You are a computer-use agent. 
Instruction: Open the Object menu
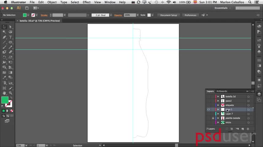(x=52, y=2)
